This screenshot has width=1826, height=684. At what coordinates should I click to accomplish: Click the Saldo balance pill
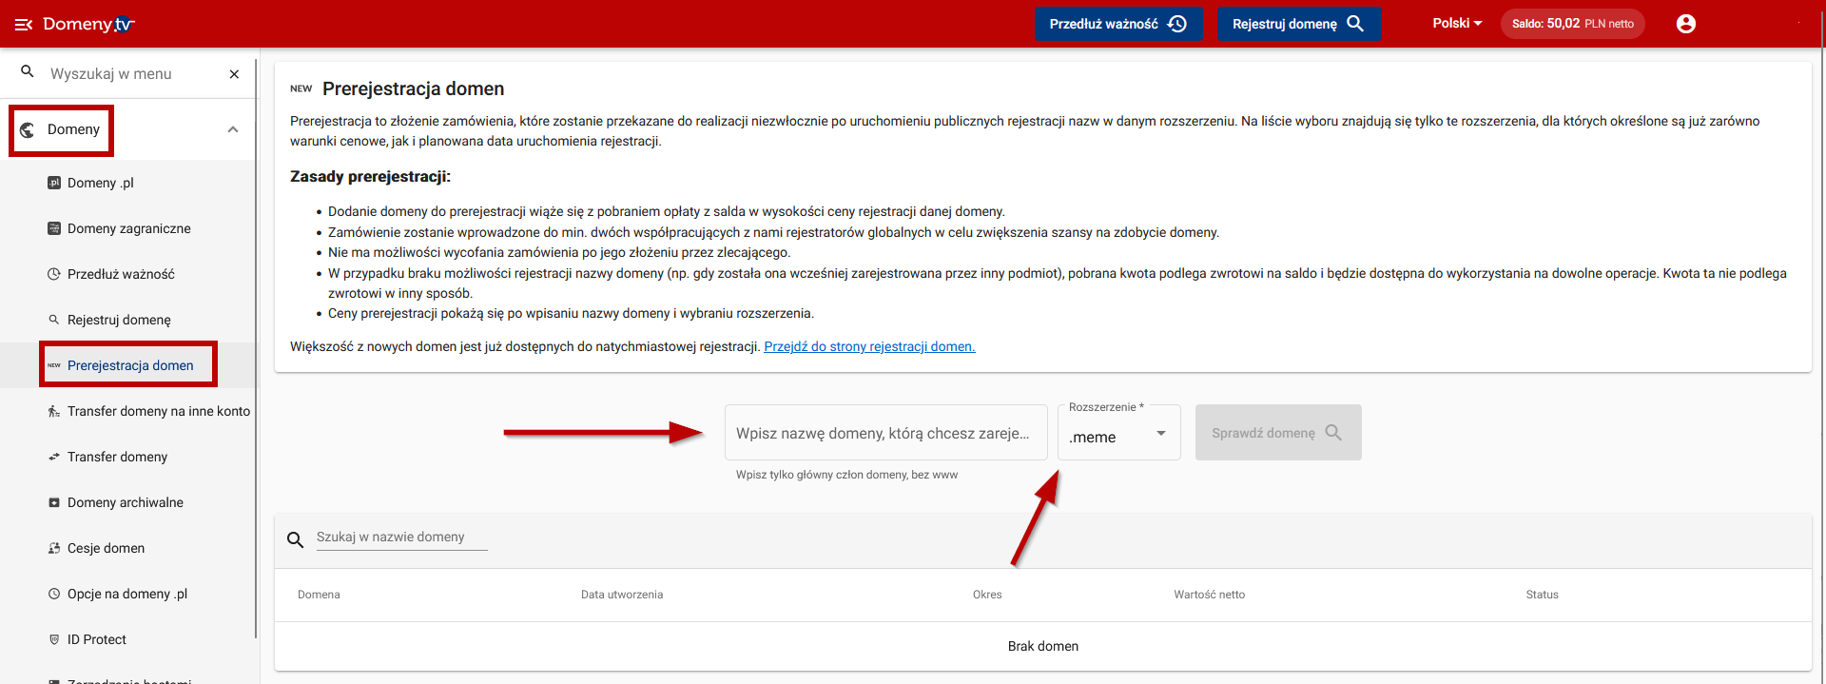1572,24
